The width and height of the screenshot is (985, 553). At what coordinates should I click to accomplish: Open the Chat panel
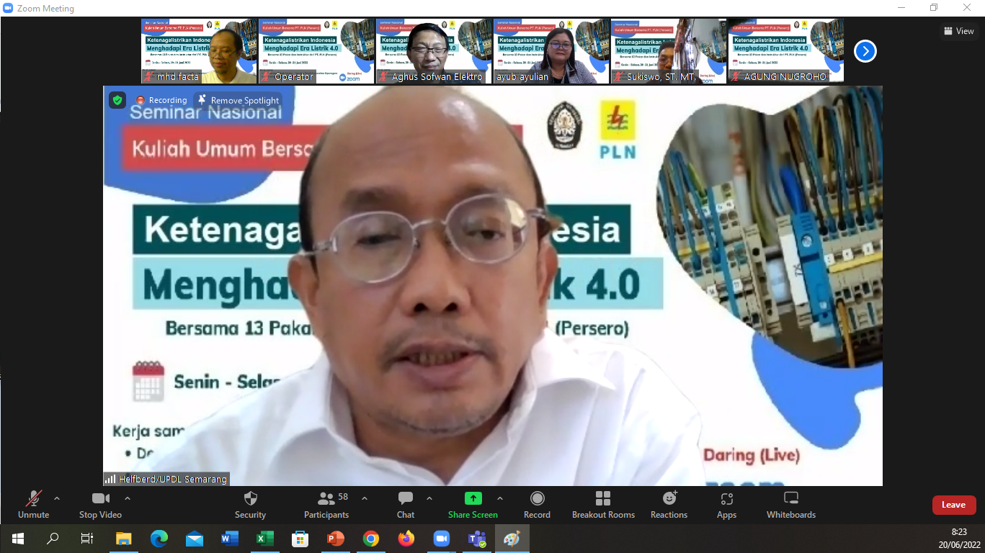(406, 499)
